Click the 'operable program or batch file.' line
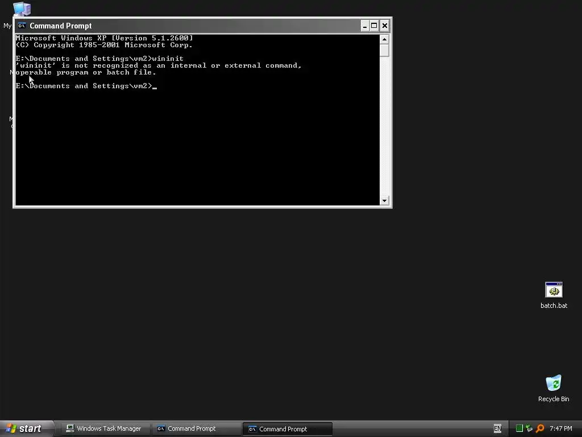 click(x=86, y=72)
